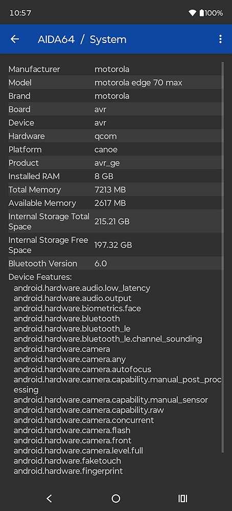Open recent apps from navigation bar
The width and height of the screenshot is (232, 511).
click(x=183, y=498)
